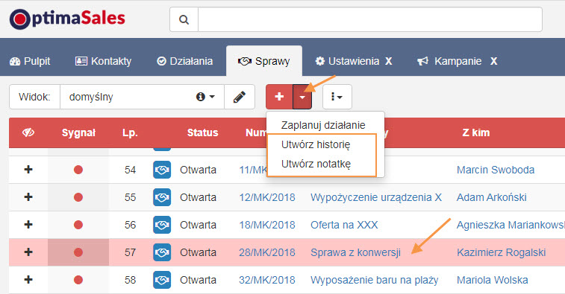Click the handshake status icon in row 57
This screenshot has width=565, height=294.
pyautogui.click(x=162, y=252)
